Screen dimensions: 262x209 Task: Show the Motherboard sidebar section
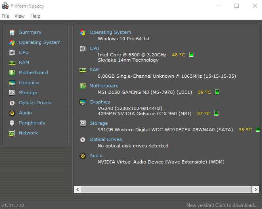34,72
